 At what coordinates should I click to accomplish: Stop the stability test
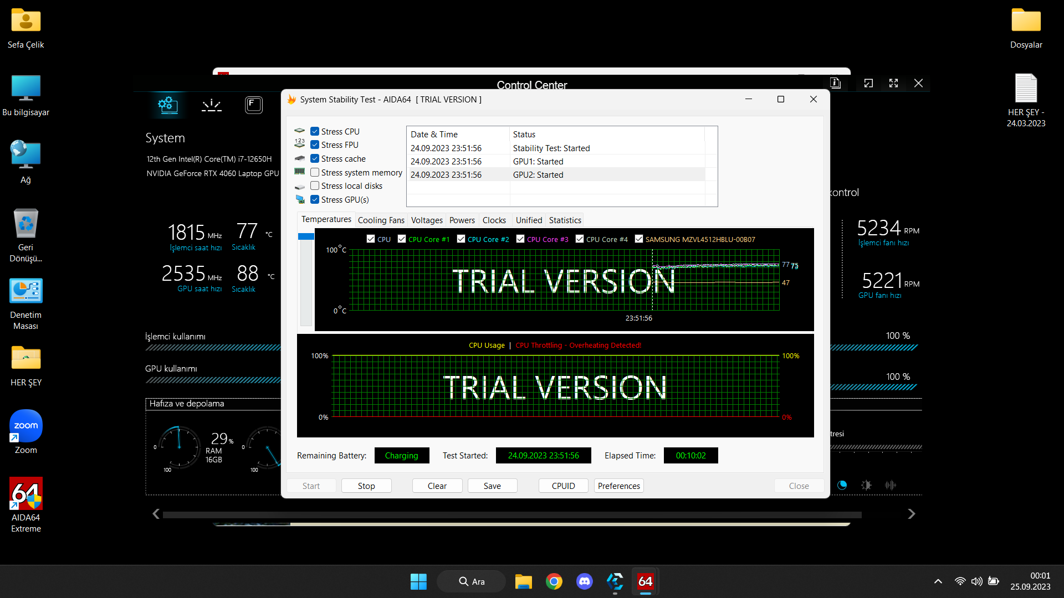click(366, 486)
